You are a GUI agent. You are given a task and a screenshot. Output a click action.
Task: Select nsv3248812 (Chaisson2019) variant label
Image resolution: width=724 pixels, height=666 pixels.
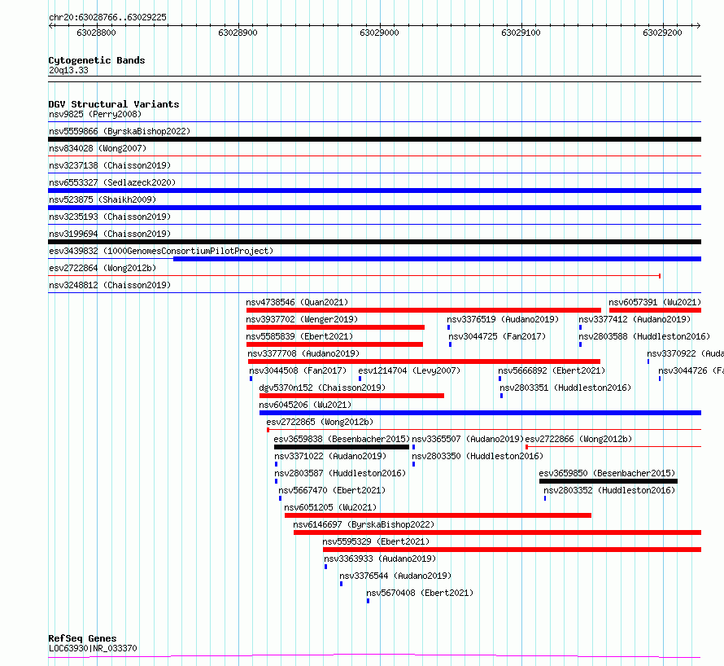[110, 285]
